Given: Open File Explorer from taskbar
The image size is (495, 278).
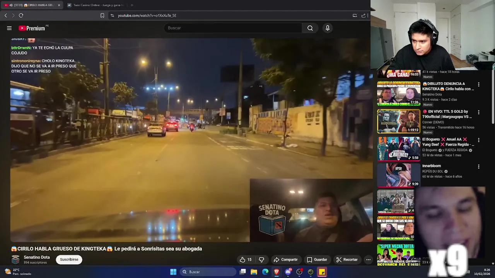Looking at the screenshot, I should [254, 272].
